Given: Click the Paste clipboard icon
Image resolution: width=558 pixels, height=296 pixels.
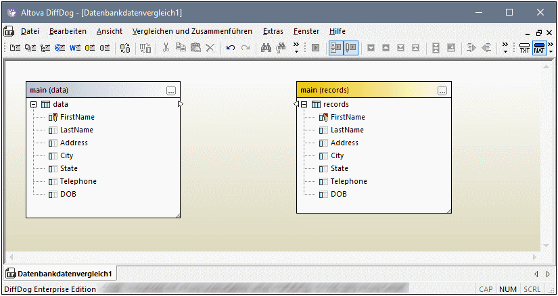Looking at the screenshot, I should [x=195, y=48].
